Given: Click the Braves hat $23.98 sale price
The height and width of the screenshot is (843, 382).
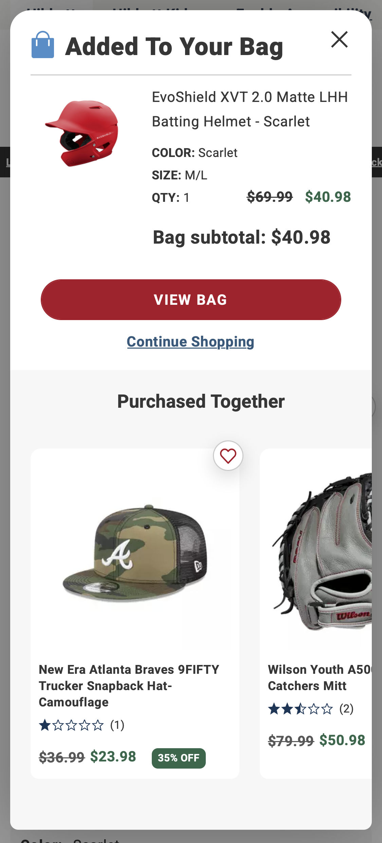Looking at the screenshot, I should tap(113, 757).
